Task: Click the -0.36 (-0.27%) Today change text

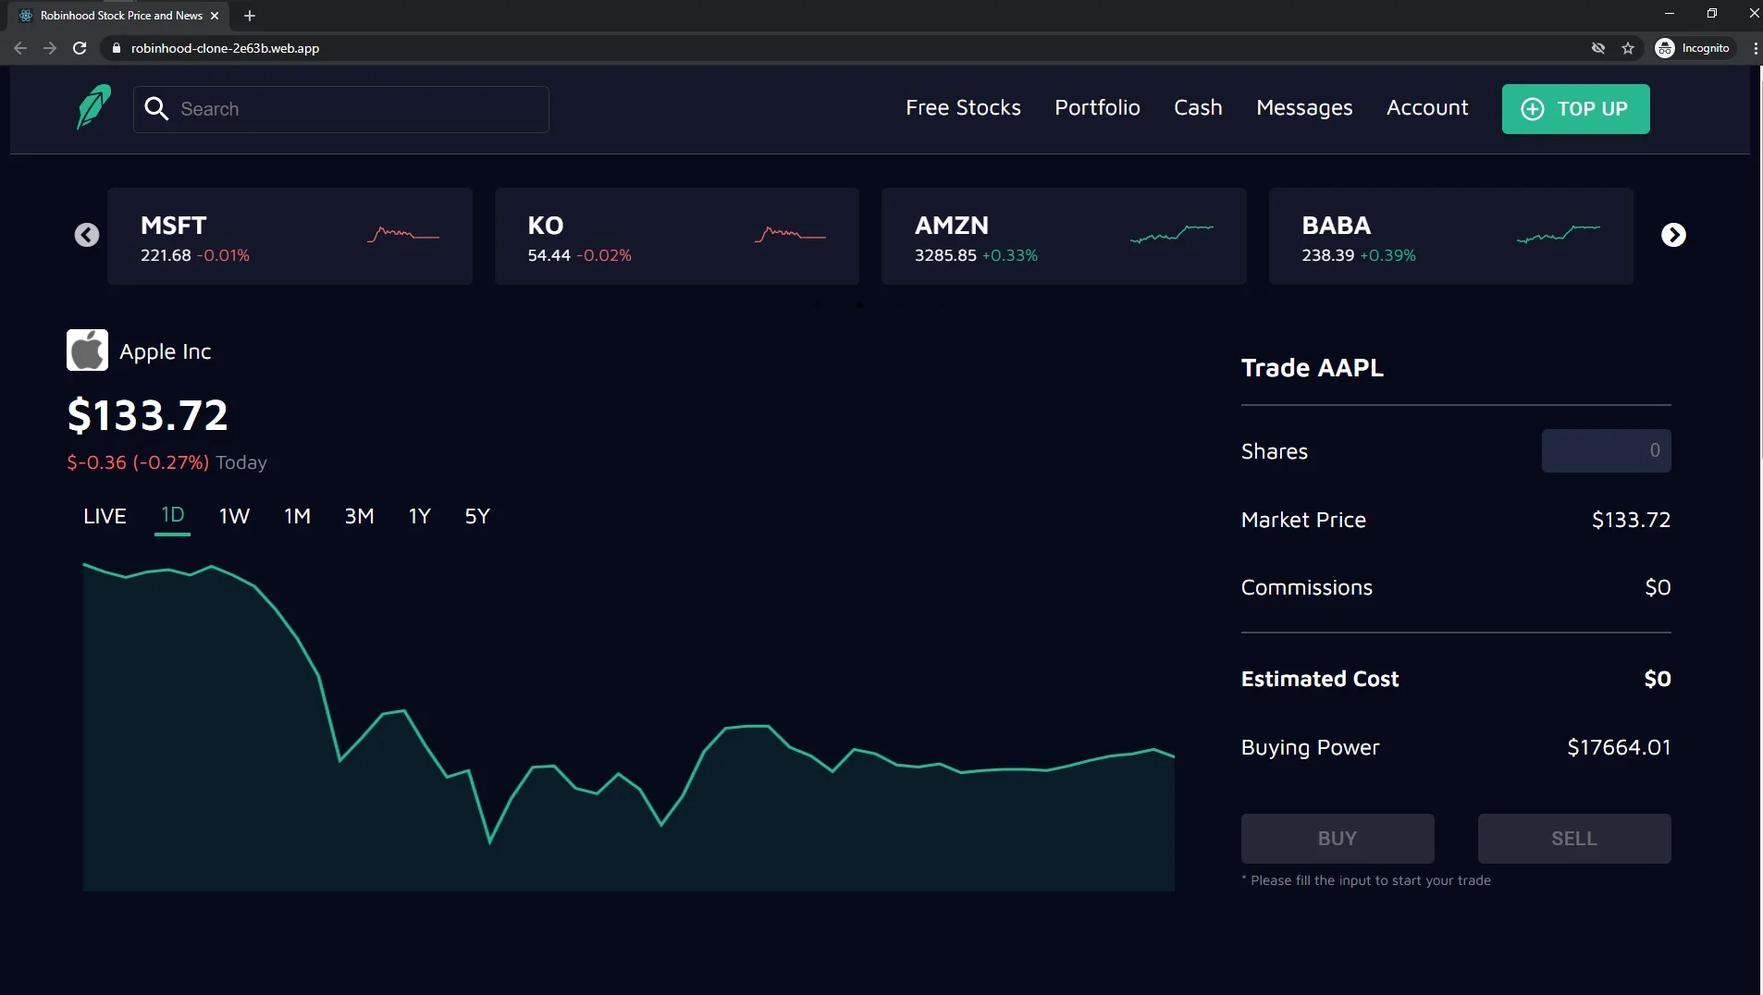Action: (x=166, y=462)
